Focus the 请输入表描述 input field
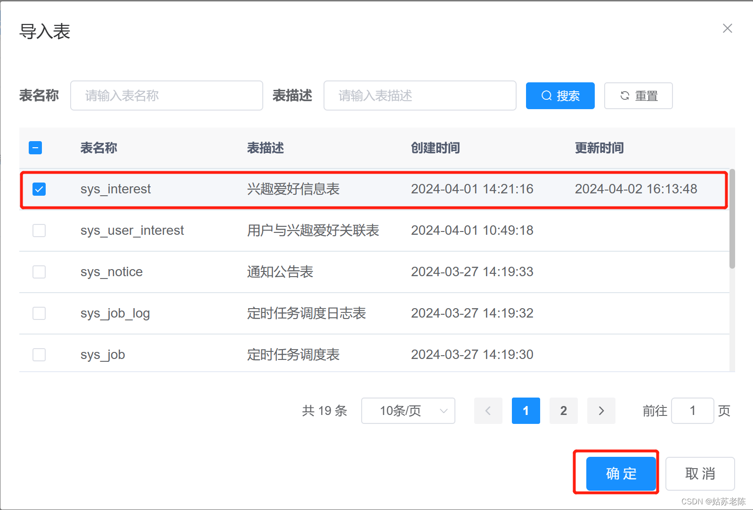 pos(420,96)
